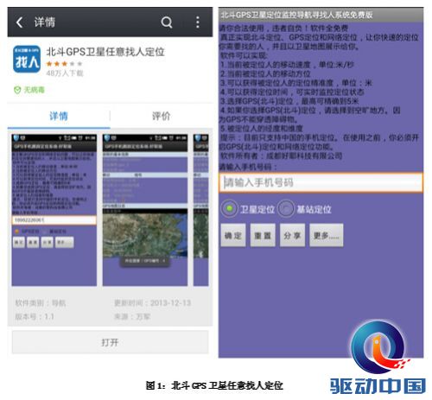Screen dimensions: 432x400
Task: Tap the 更新时间：2013-12-13 text
Action: (153, 303)
